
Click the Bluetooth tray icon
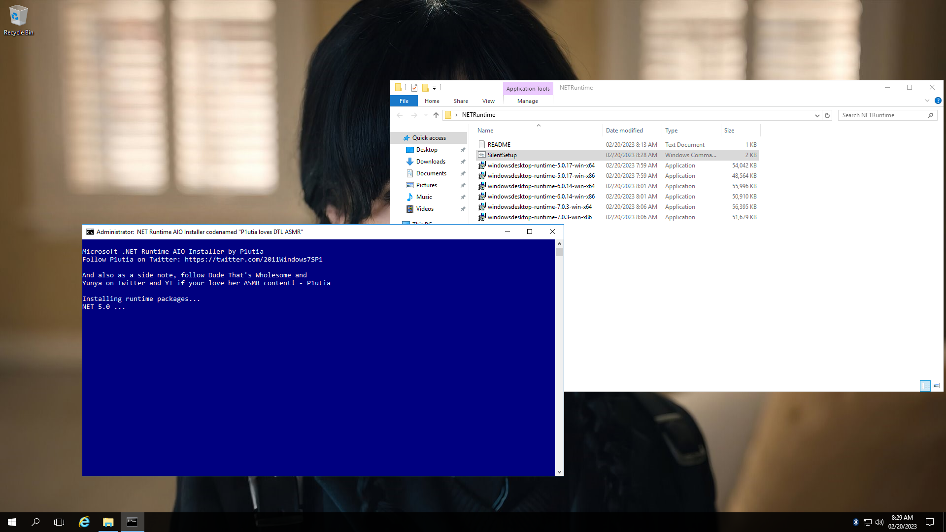856,522
